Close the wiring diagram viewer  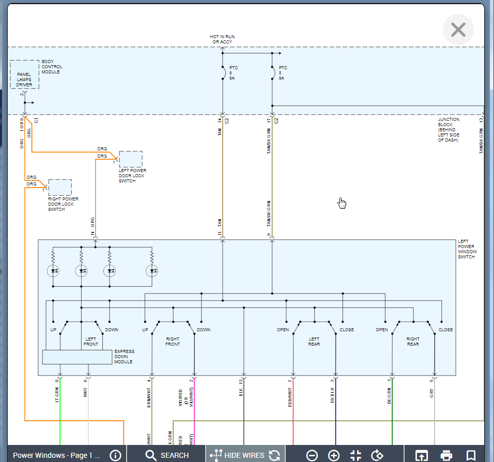[x=458, y=29]
